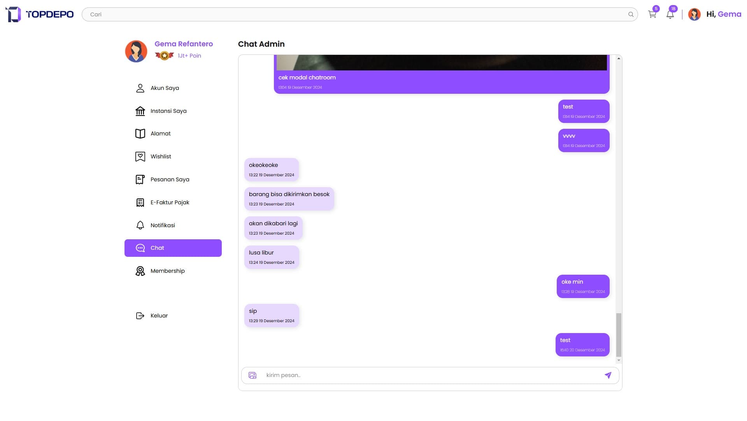Click Gema's avatar in the header
Screen dimensions: 747x421
tap(694, 14)
